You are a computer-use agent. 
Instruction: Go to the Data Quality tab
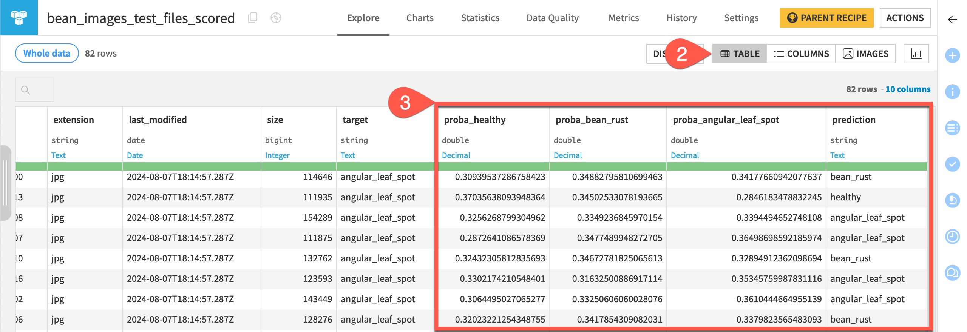coord(553,18)
